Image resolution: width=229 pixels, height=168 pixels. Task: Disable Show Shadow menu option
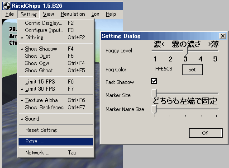[x=56, y=49]
